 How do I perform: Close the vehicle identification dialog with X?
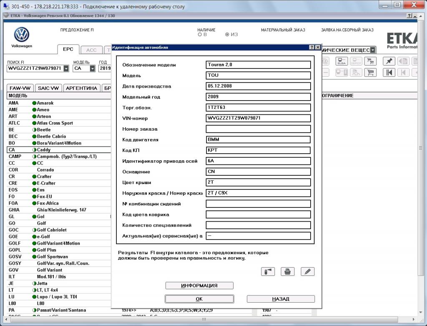[317, 48]
